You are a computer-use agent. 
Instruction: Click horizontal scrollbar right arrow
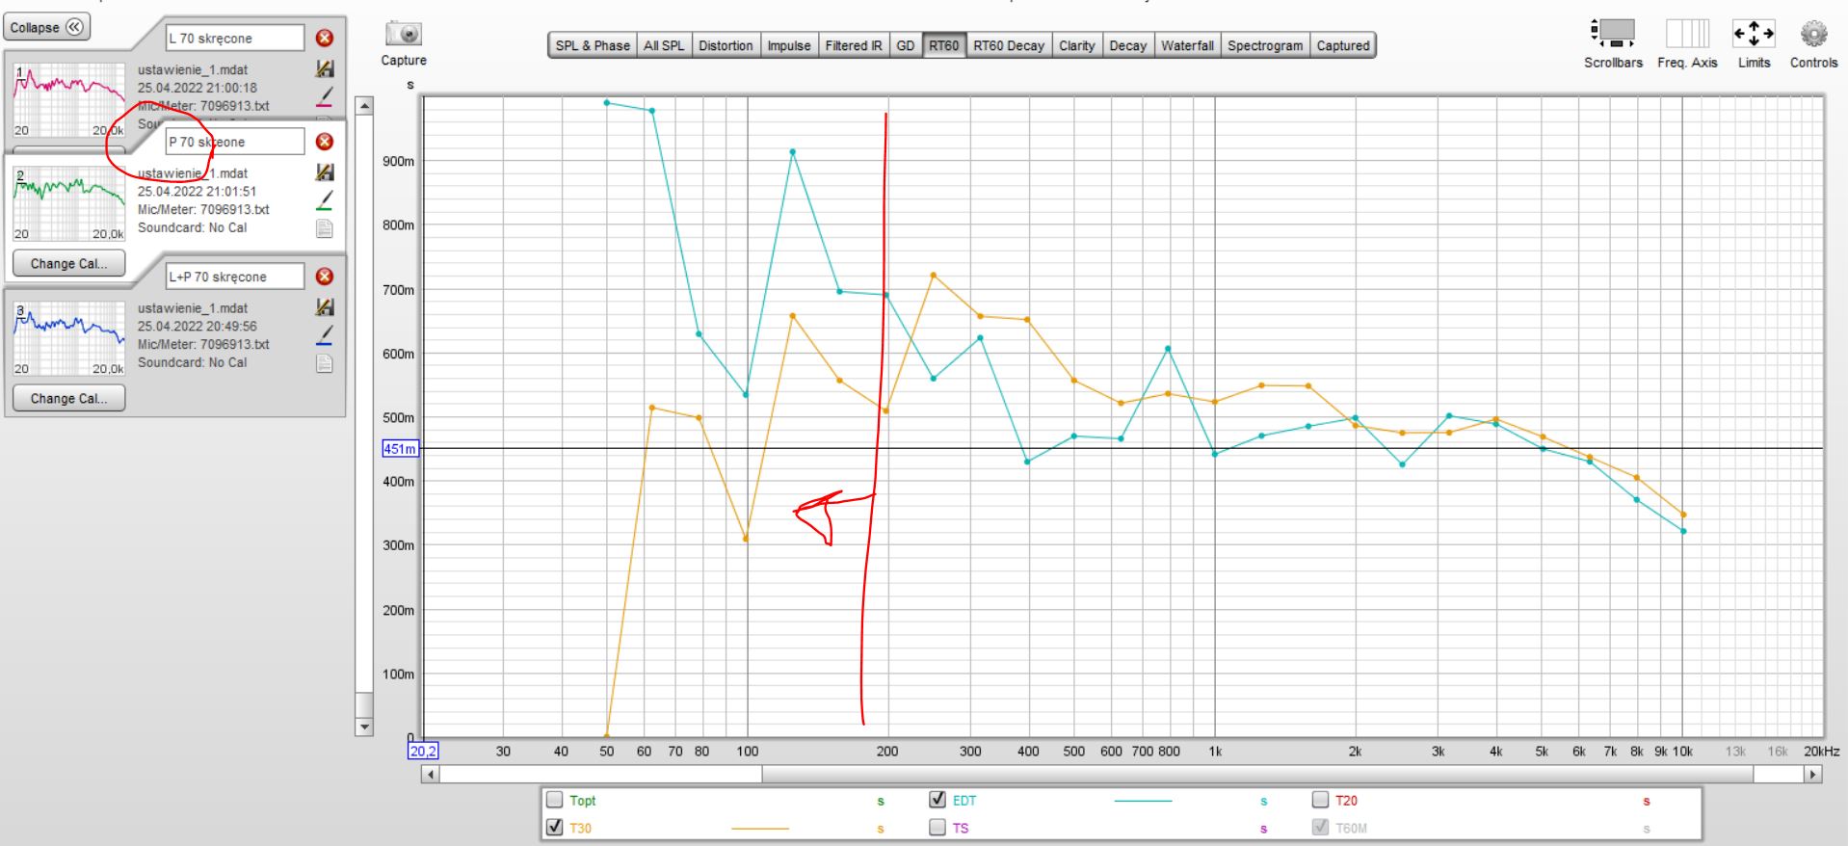click(1814, 774)
